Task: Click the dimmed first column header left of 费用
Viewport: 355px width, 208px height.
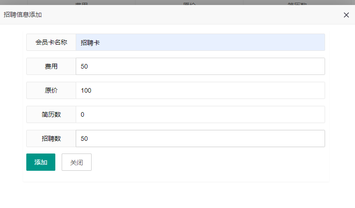Action: click(14, 2)
